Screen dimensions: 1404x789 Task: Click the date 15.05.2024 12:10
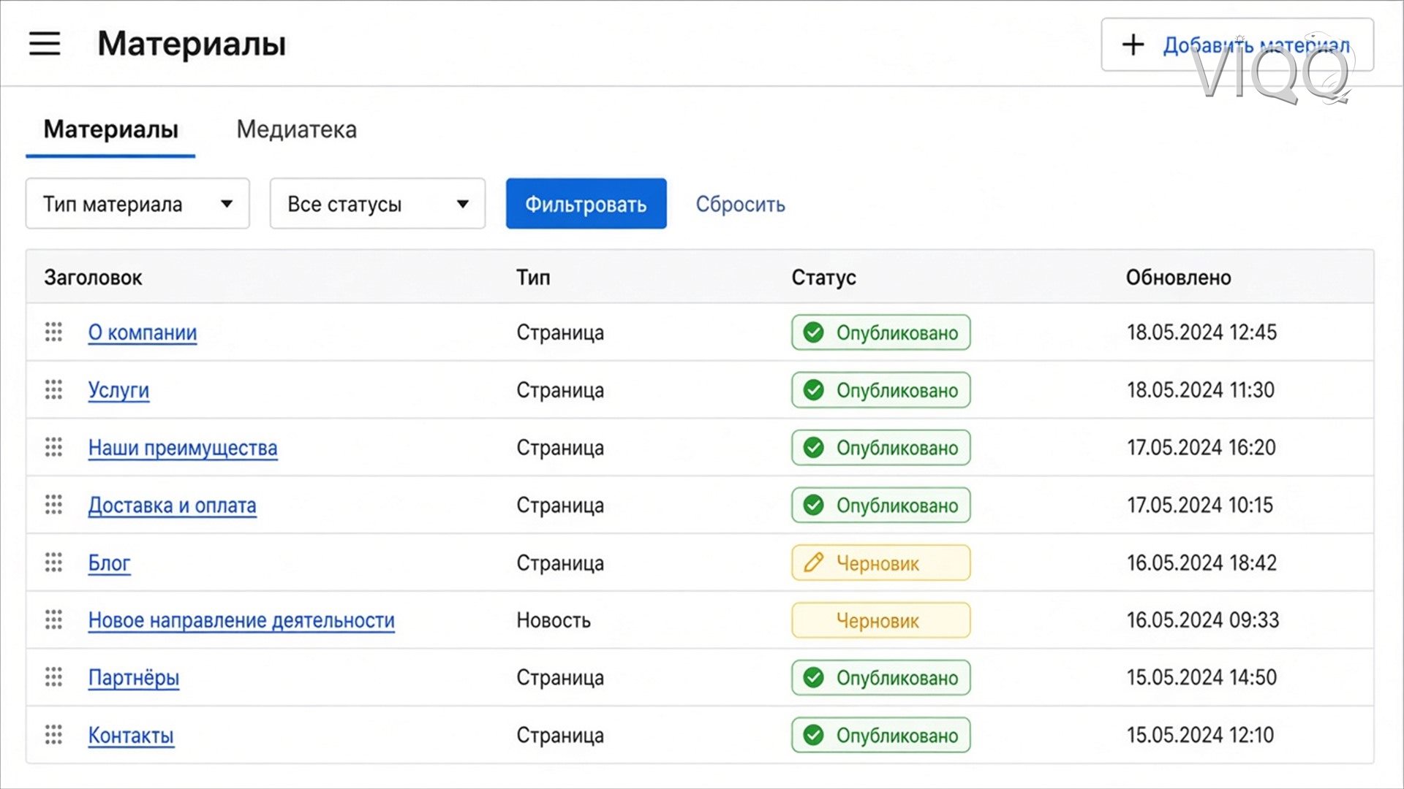coord(1200,736)
